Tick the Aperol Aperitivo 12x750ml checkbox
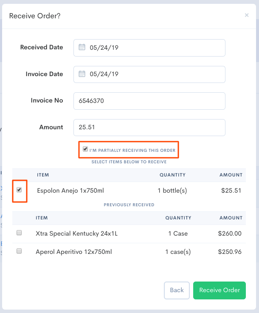The height and width of the screenshot is (313, 259). tap(19, 251)
